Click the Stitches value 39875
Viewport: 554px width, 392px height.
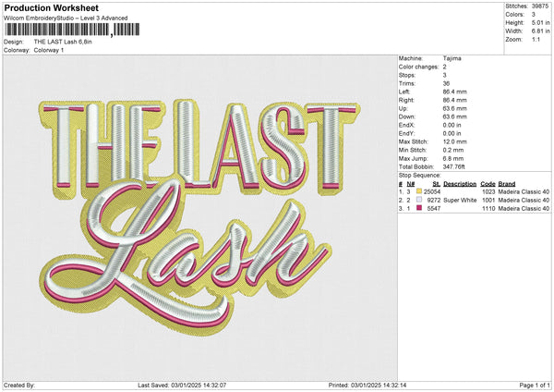click(x=540, y=6)
